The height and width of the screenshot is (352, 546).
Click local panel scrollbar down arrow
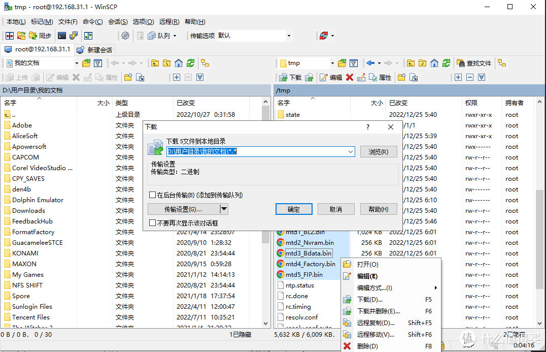pos(265,323)
